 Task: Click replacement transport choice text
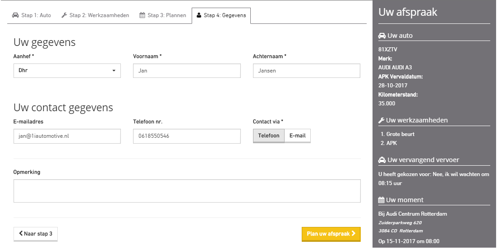click(433, 179)
